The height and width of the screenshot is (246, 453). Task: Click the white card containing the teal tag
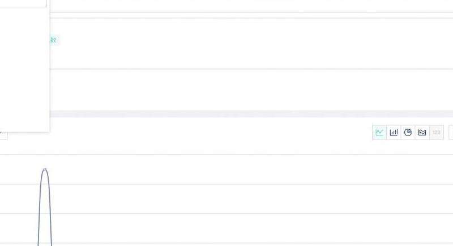249,43
